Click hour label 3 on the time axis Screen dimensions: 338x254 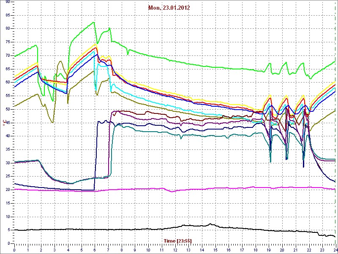pos(55,250)
